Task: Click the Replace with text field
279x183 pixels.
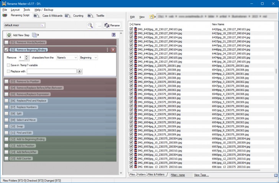Action: (x=51, y=71)
